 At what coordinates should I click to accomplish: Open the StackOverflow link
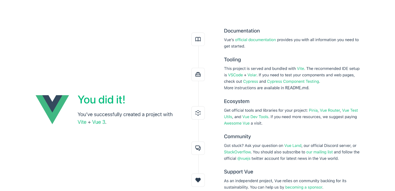click(x=237, y=152)
